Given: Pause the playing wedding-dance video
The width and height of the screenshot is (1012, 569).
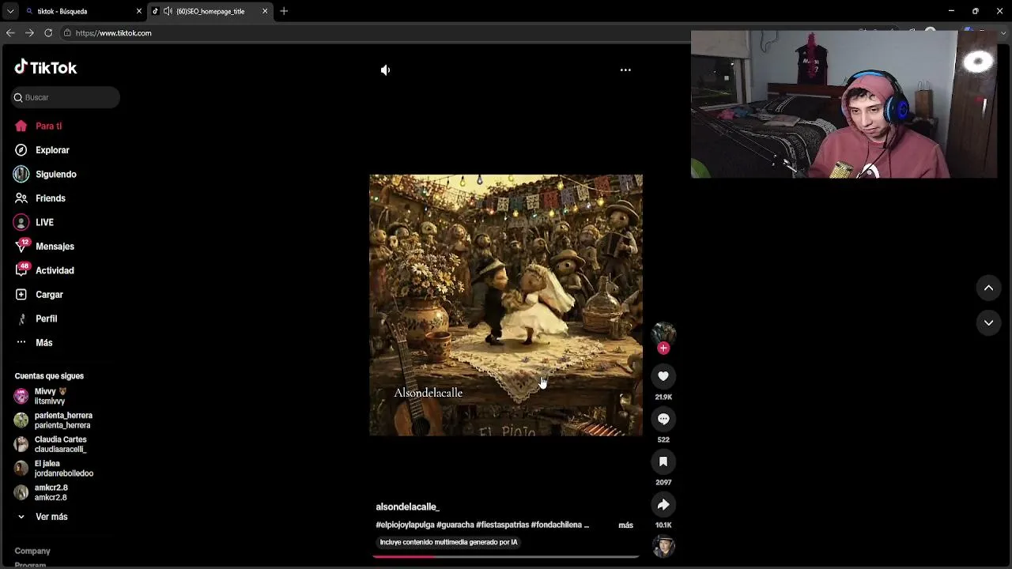Looking at the screenshot, I should click(506, 305).
